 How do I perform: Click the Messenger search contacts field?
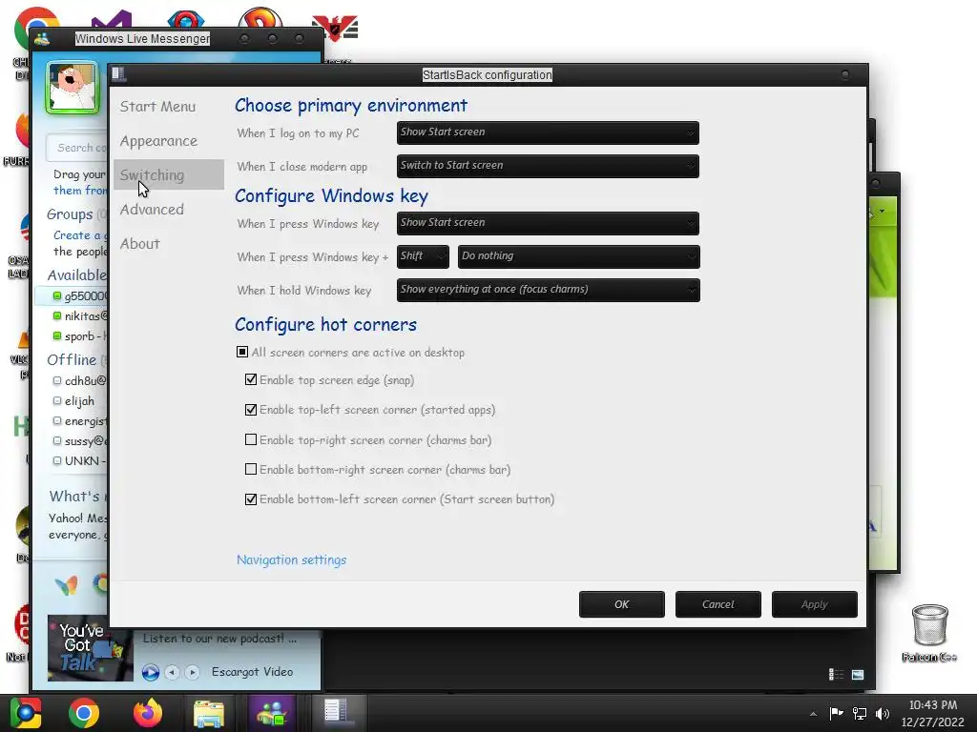tap(77, 148)
